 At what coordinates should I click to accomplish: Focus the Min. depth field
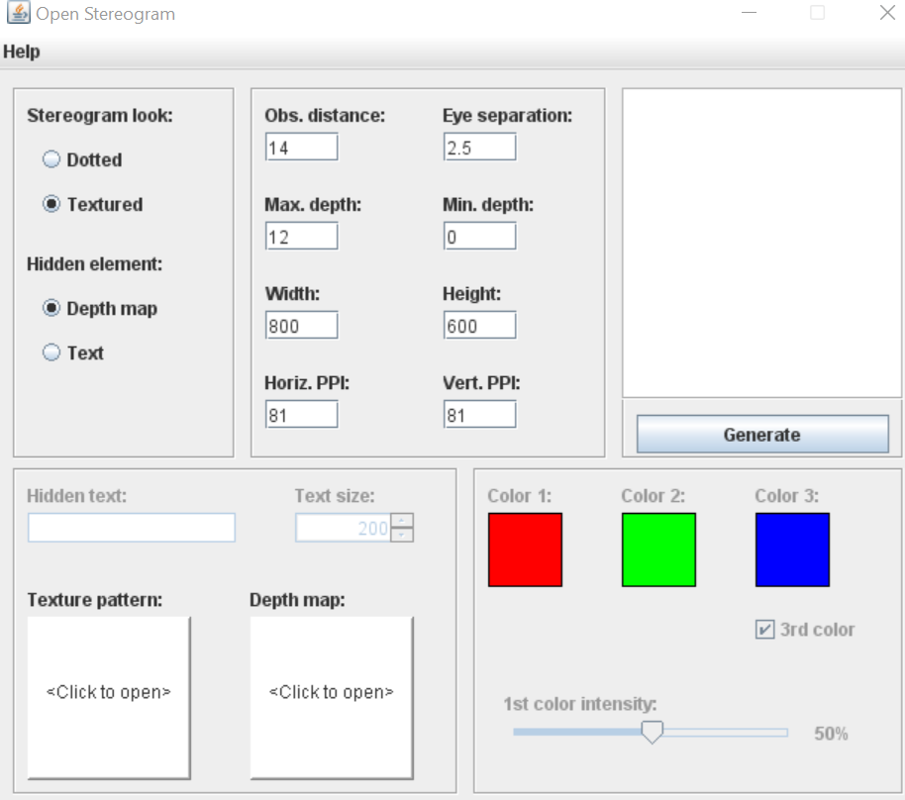pos(479,236)
